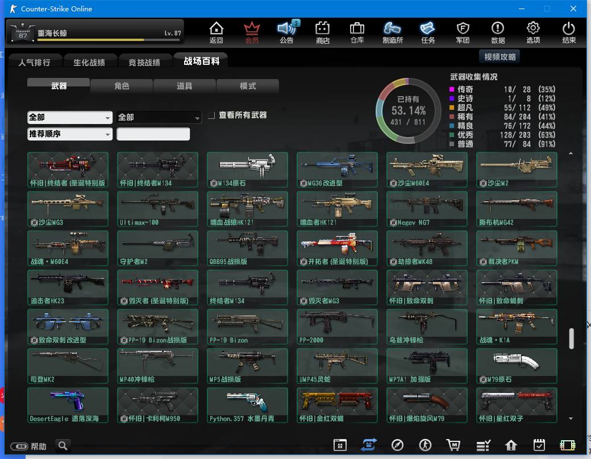
Task: Open the gift window icon in bottom bar
Action: tap(340, 445)
